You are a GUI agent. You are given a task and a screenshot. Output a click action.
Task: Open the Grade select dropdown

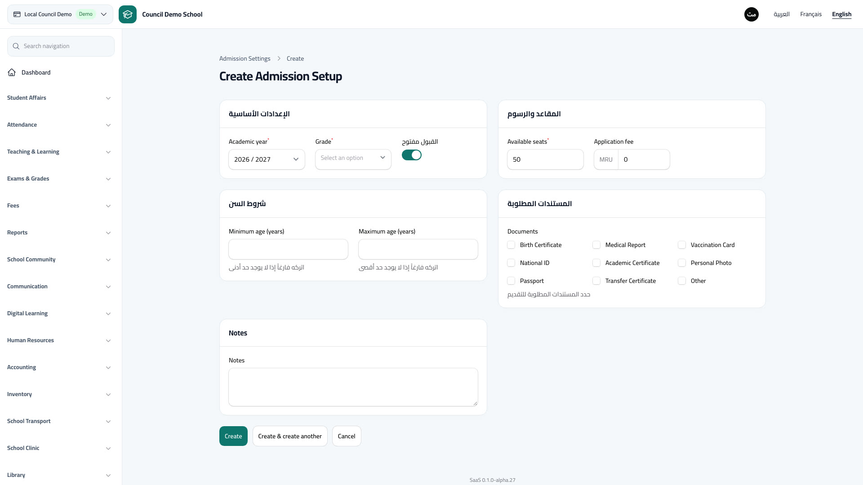point(353,159)
